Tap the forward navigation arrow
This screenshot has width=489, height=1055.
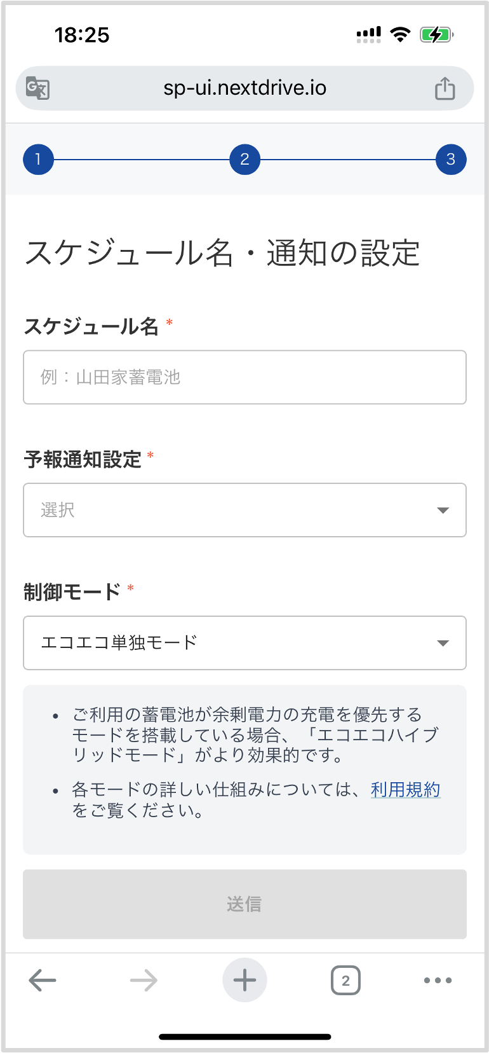(x=144, y=980)
